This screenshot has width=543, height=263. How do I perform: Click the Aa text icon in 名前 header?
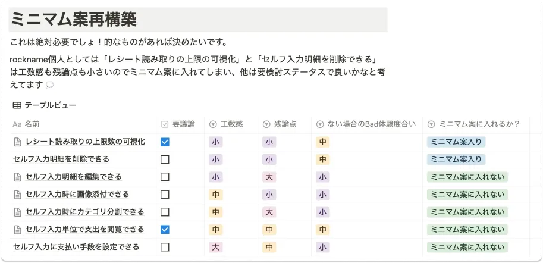pyautogui.click(x=17, y=124)
